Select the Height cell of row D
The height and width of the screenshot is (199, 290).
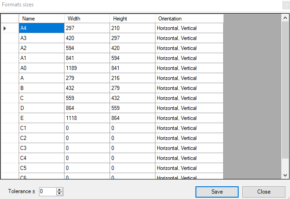(x=132, y=108)
